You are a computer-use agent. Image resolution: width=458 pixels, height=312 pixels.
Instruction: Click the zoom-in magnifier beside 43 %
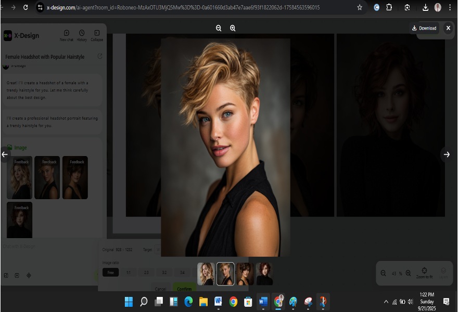pos(408,273)
